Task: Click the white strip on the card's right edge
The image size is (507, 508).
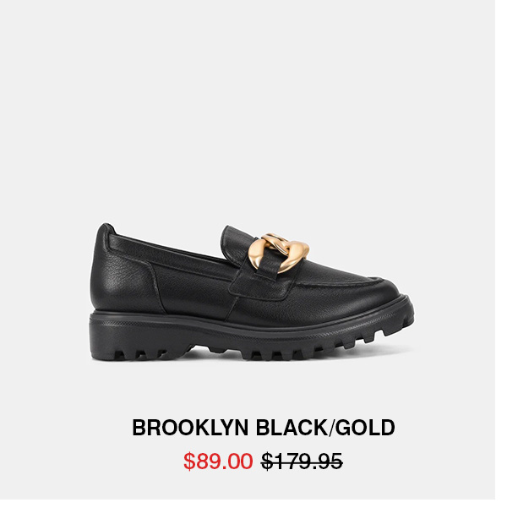Action: (501, 254)
